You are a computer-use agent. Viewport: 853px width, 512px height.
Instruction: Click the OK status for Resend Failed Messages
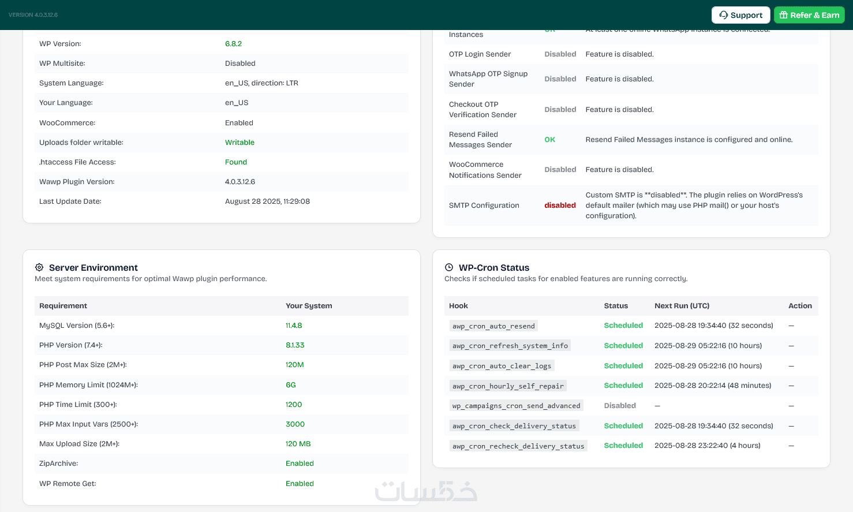click(550, 140)
